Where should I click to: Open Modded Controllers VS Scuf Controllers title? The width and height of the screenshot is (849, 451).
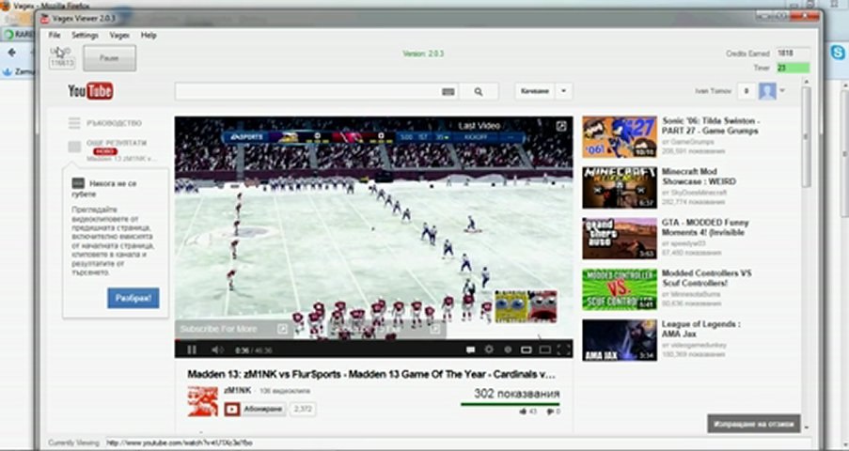pyautogui.click(x=706, y=278)
